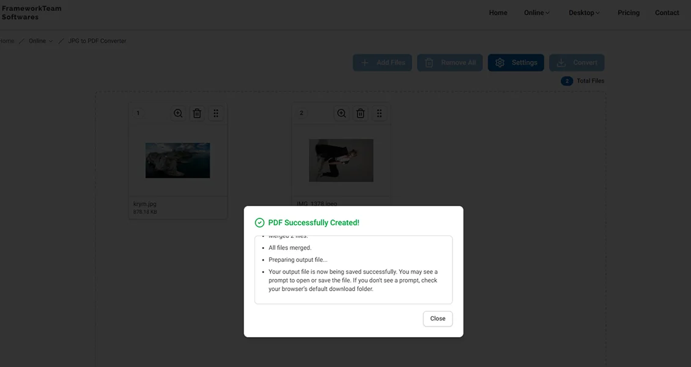This screenshot has width=691, height=367.
Task: Click the 878.18 KB file size text
Action: coord(145,212)
